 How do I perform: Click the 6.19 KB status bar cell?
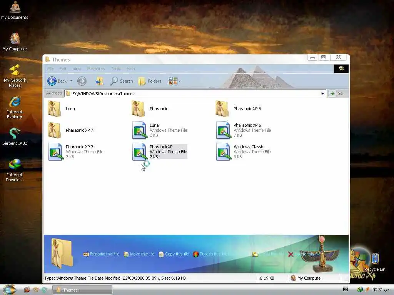(273, 278)
